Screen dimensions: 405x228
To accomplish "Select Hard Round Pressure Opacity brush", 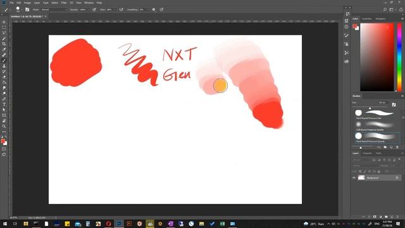I will (x=377, y=137).
